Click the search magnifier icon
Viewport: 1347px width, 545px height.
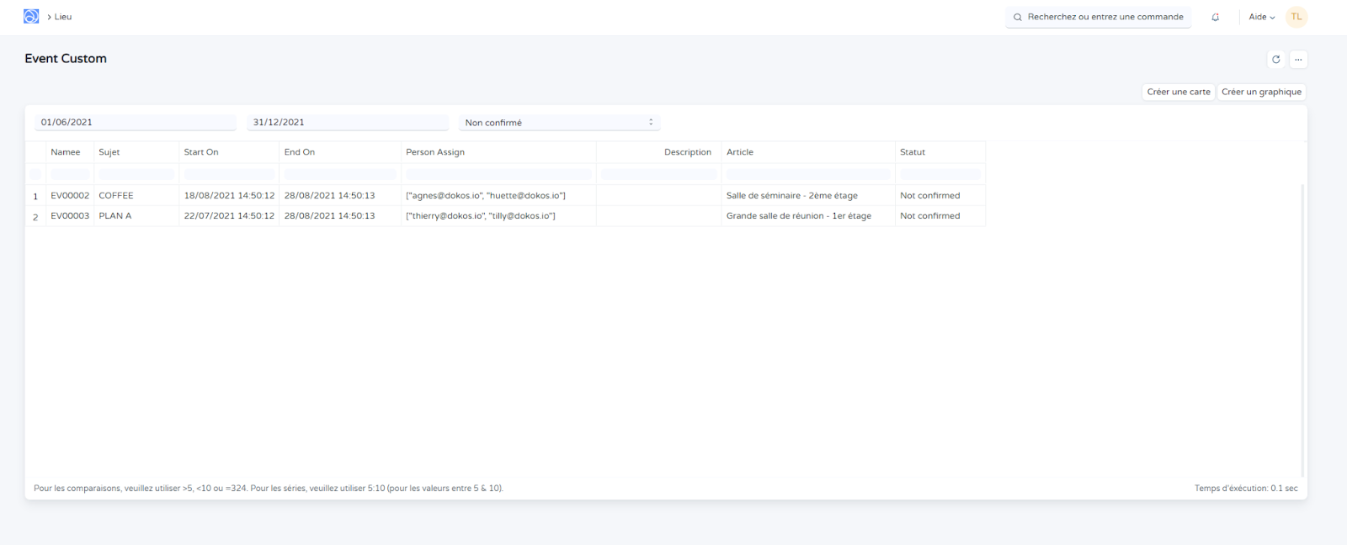coord(1018,17)
